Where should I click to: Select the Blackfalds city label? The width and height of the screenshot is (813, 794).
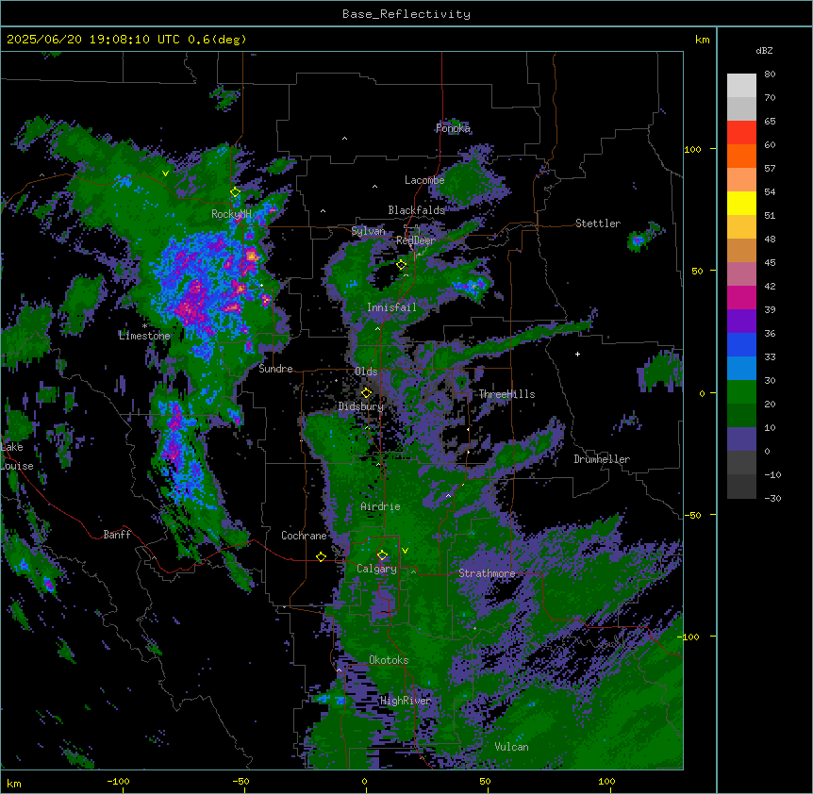[x=416, y=210]
